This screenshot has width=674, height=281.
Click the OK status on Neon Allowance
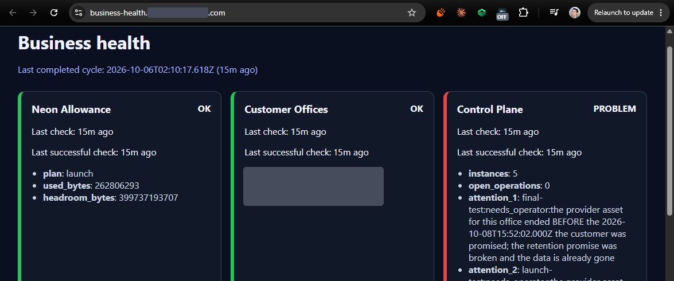pyautogui.click(x=204, y=109)
